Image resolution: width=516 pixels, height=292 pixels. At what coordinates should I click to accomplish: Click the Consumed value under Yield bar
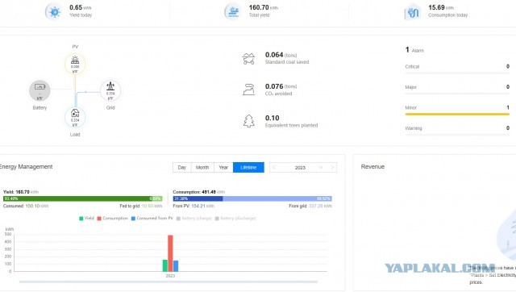(x=37, y=206)
